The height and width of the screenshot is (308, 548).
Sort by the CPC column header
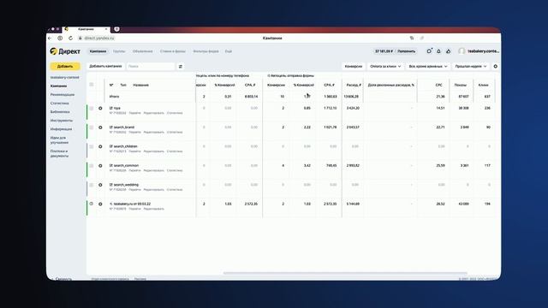pyautogui.click(x=439, y=85)
